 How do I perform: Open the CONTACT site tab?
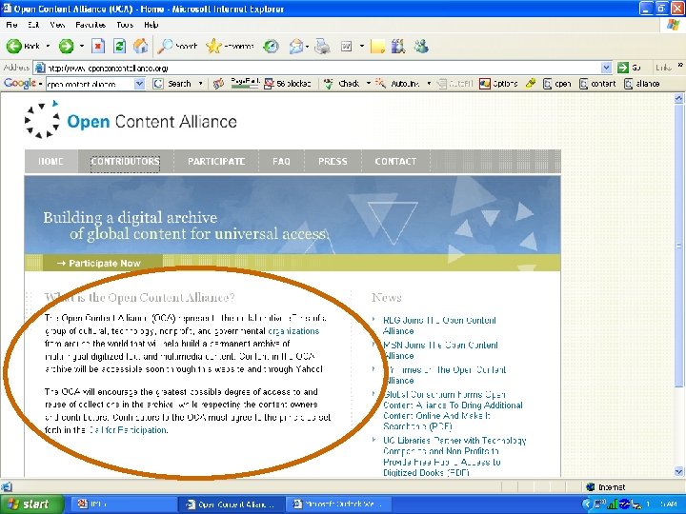click(x=395, y=161)
